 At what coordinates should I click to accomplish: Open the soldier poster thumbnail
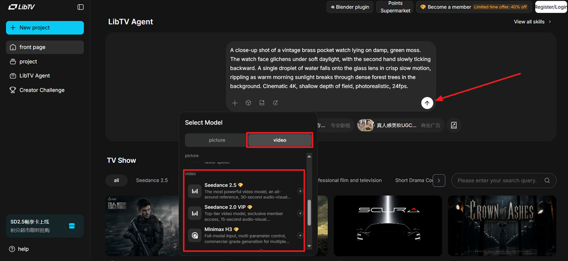pyautogui.click(x=142, y=226)
